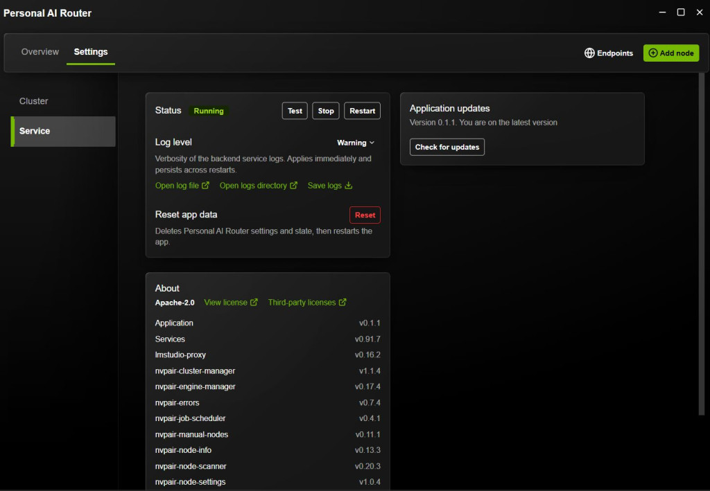
Task: Close the Personal AI Router window
Action: click(700, 12)
